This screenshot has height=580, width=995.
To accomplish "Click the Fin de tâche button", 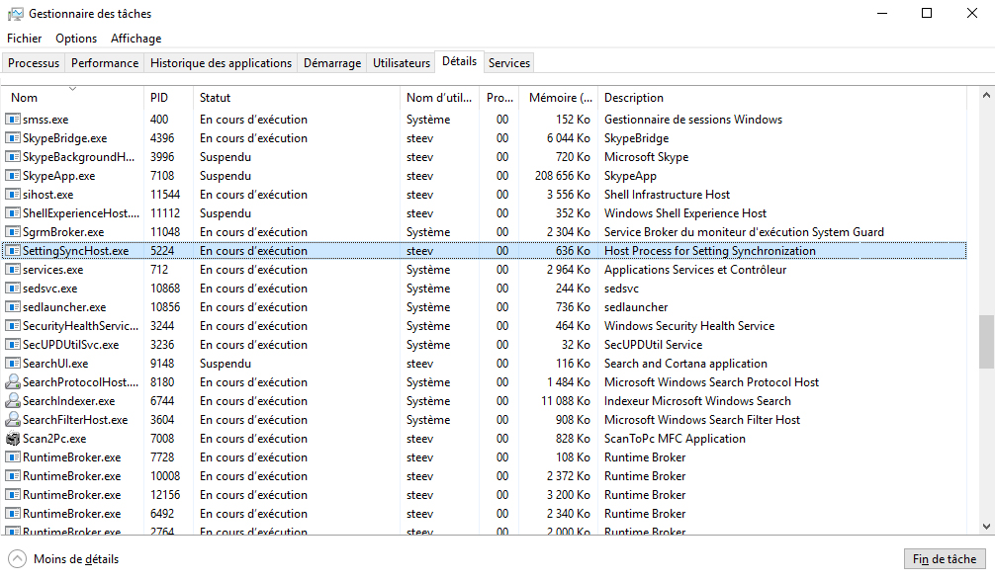I will (945, 559).
